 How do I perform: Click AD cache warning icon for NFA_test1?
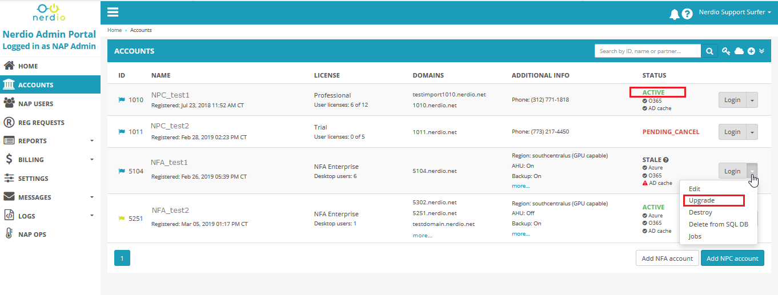click(645, 183)
